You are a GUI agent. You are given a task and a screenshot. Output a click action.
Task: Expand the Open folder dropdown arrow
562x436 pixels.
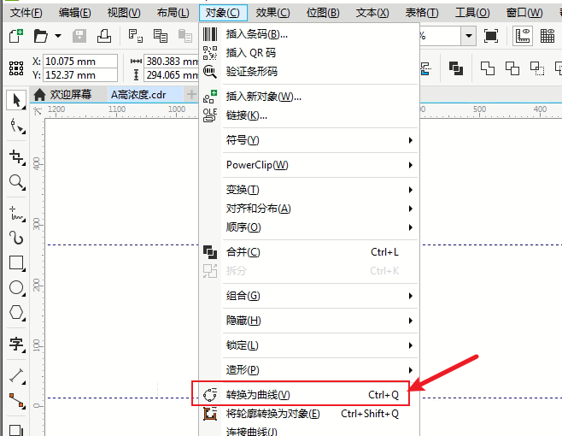[x=58, y=36]
